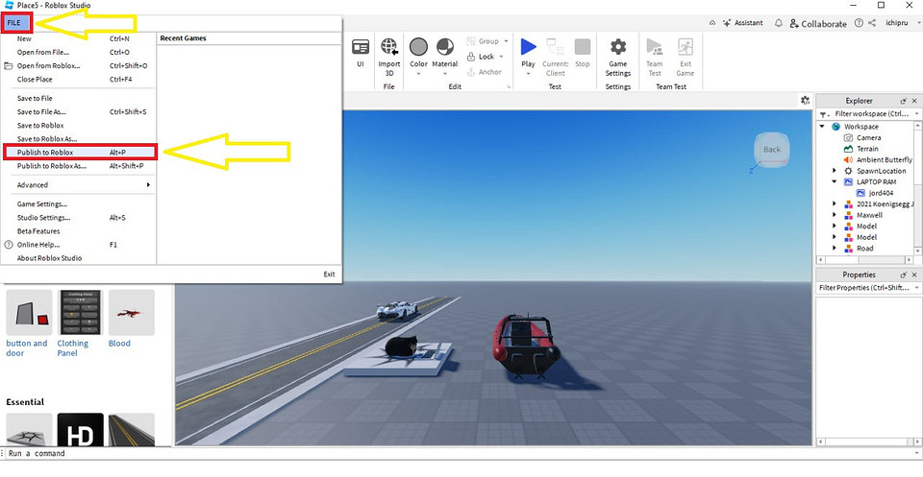Click the Collaborate button
Image resolution: width=923 pixels, height=477 pixels.
pyautogui.click(x=817, y=23)
